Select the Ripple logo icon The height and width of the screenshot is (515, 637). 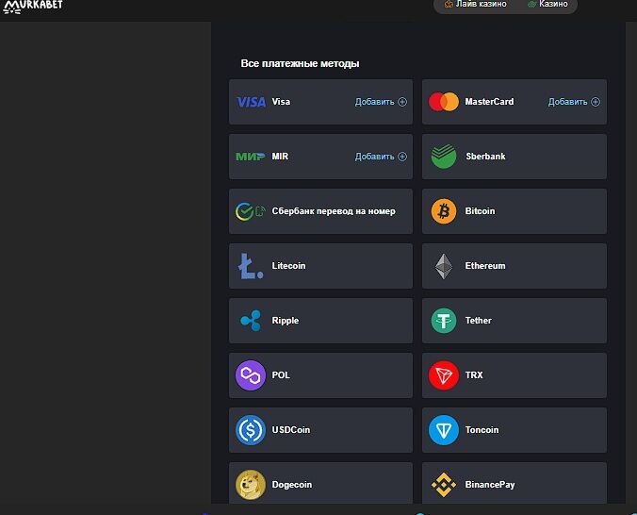251,321
